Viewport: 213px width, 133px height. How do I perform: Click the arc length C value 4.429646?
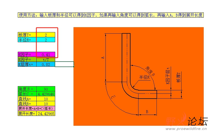click(x=46, y=94)
